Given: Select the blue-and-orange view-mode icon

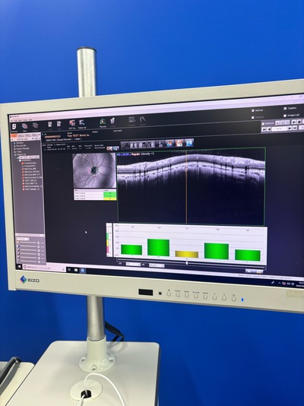Looking at the screenshot, I should [x=170, y=144].
